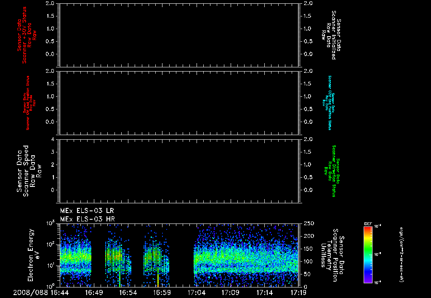Select the 10^-4 color bar tick label
Screen dimensions: 431x298
[378, 226]
